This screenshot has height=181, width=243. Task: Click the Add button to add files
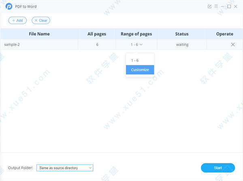point(17,20)
